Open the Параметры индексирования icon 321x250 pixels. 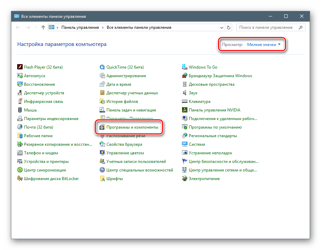click(x=20, y=119)
